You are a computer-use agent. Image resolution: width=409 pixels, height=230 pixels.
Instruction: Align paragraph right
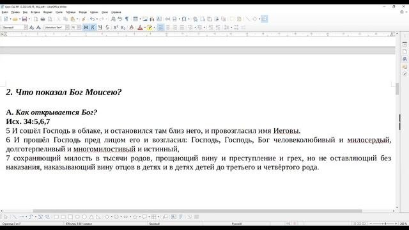click(x=174, y=27)
